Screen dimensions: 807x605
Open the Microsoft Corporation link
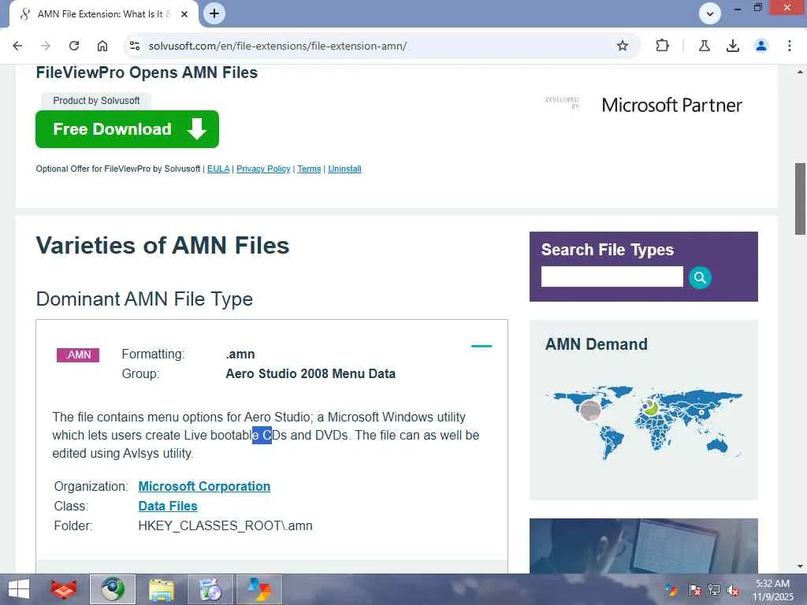coord(204,486)
